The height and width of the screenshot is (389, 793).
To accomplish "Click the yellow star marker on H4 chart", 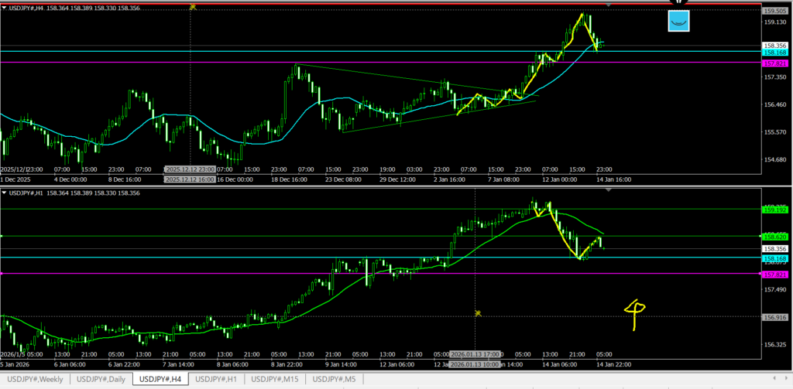I will coord(192,7).
